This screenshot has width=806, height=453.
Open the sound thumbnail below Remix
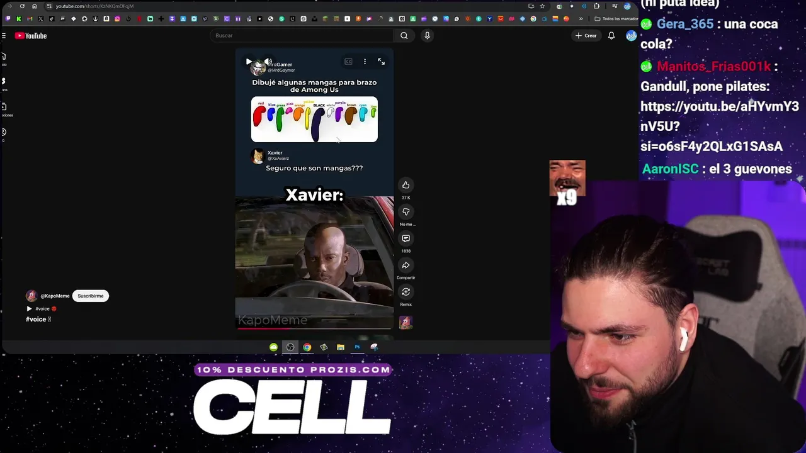(x=406, y=323)
